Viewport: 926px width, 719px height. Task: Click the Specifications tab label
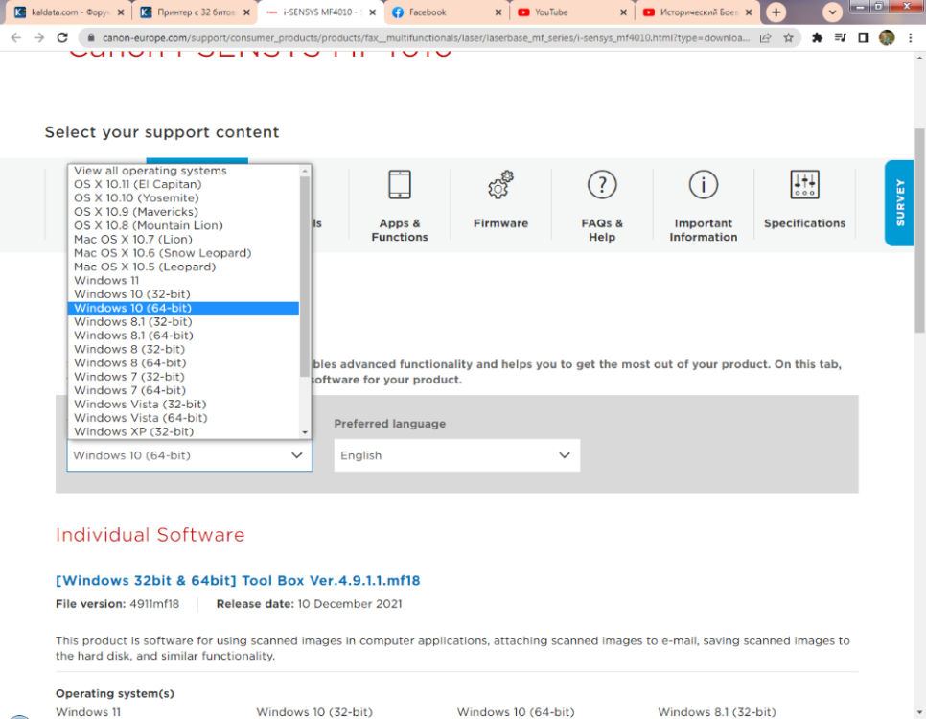coord(804,223)
